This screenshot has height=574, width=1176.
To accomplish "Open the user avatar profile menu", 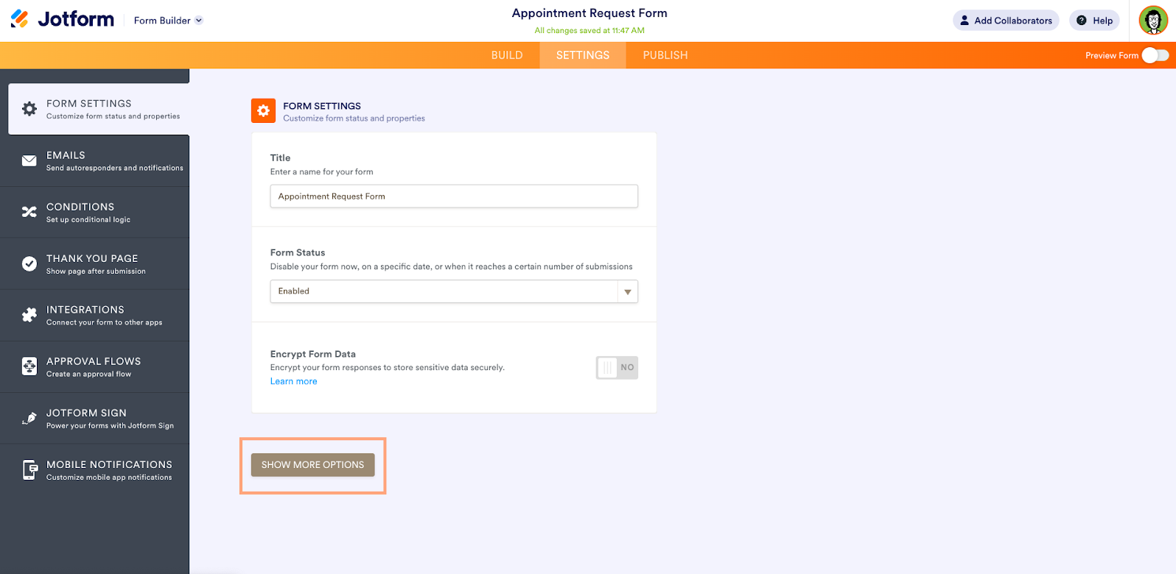I will [x=1153, y=21].
